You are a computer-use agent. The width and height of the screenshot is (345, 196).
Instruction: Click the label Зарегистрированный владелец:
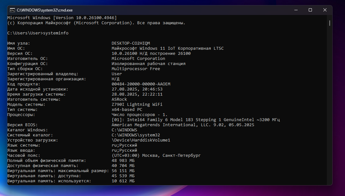[43, 74]
